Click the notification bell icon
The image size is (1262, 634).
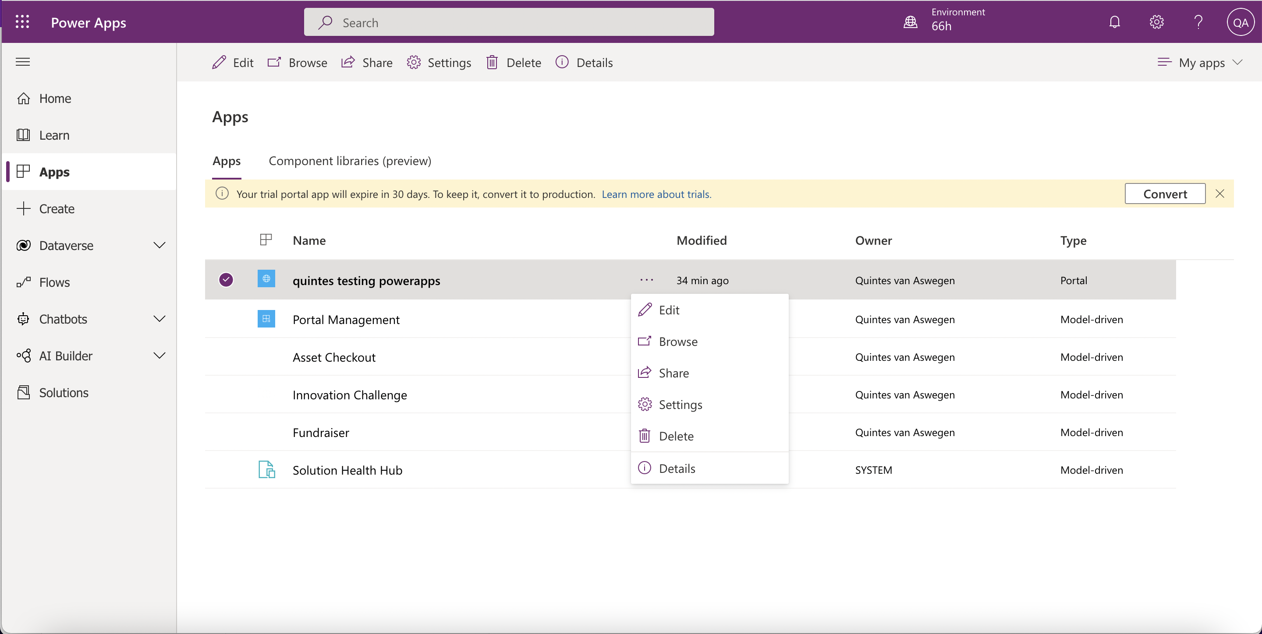point(1115,22)
